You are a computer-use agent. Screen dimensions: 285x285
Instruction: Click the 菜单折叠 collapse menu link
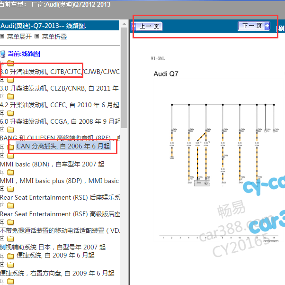[x=54, y=37]
